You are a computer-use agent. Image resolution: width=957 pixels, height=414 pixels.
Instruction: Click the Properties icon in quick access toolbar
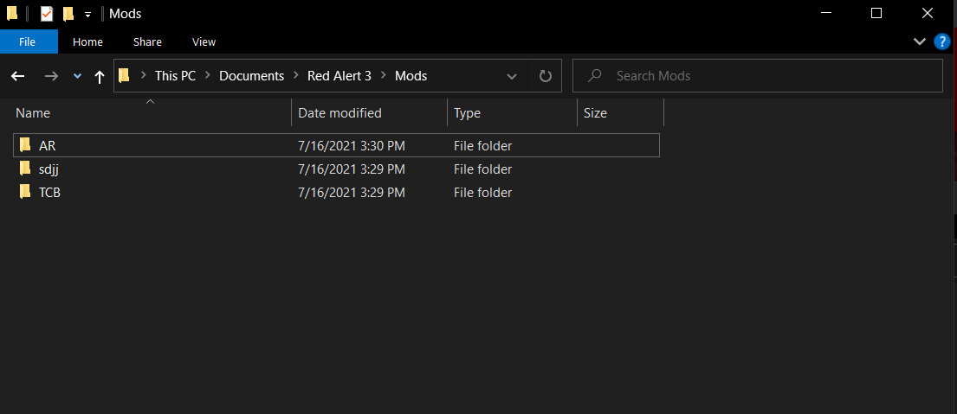tap(47, 14)
